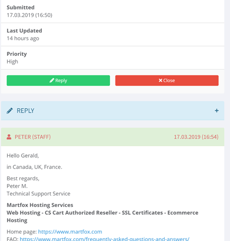Click the PETER (STAFF) author name

pyautogui.click(x=33, y=137)
